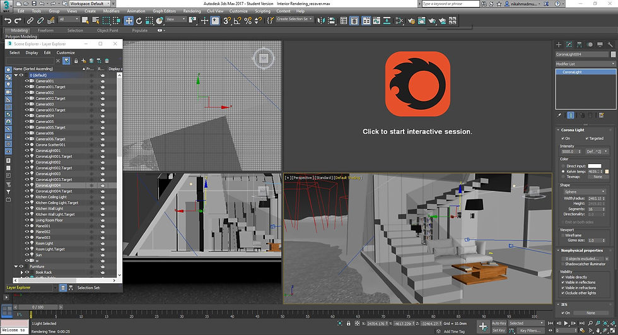Open the Utilities wrench tab in command panel

coord(610,45)
